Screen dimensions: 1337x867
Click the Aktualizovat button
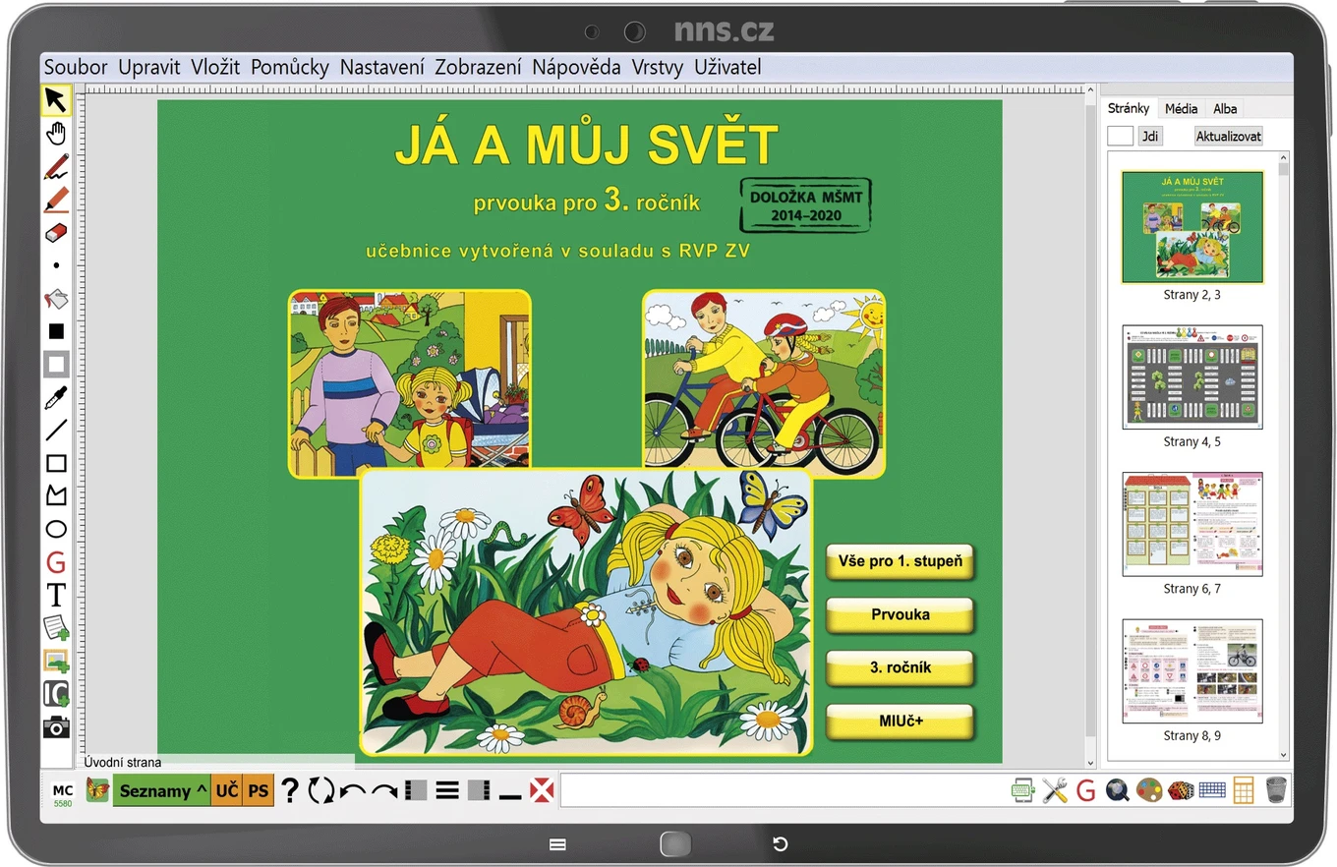[x=1229, y=137]
